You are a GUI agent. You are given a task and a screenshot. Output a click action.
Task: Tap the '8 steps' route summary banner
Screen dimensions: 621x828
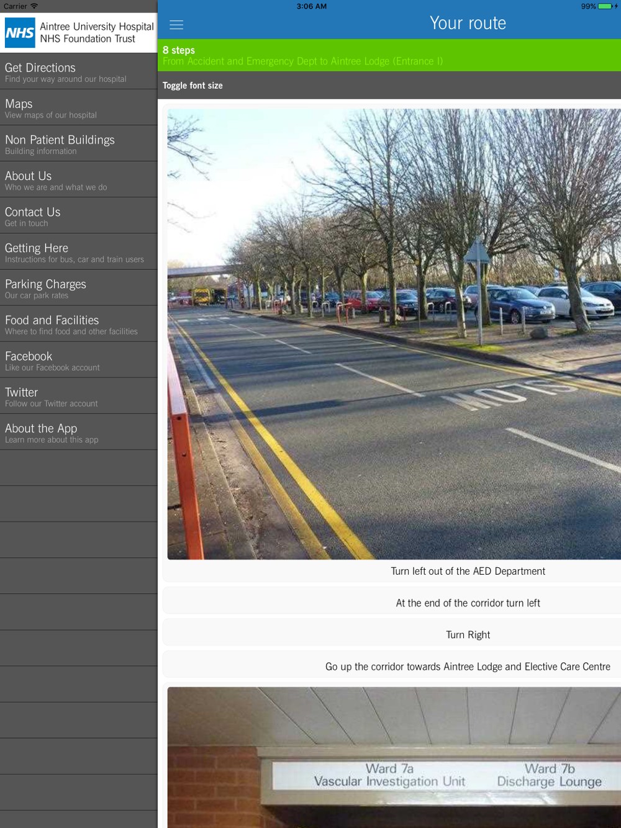[x=389, y=55]
